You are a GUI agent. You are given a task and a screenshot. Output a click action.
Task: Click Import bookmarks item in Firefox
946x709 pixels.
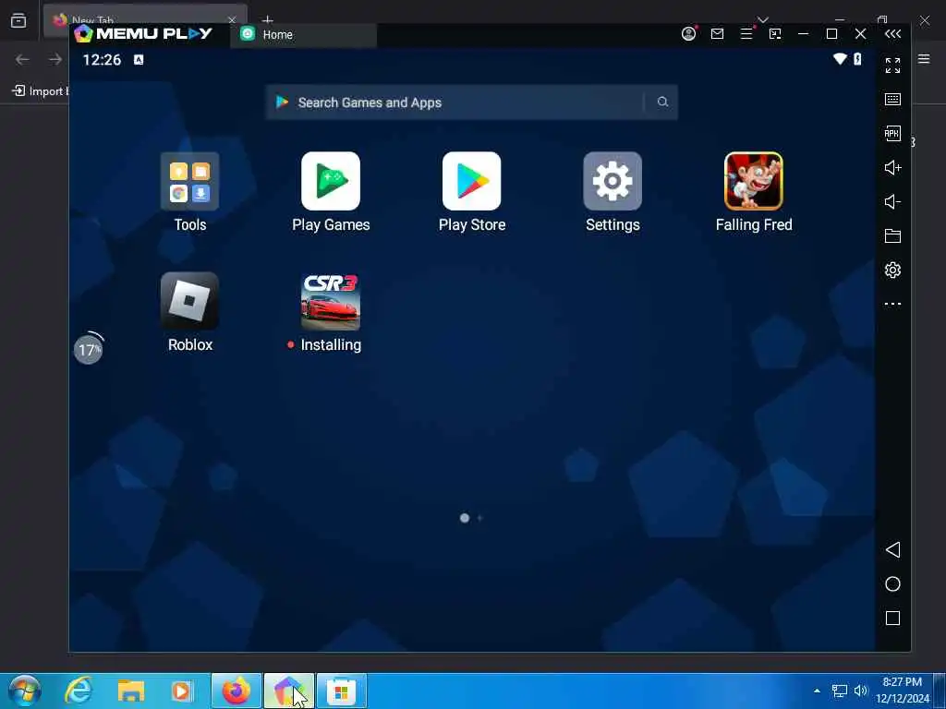pos(40,91)
